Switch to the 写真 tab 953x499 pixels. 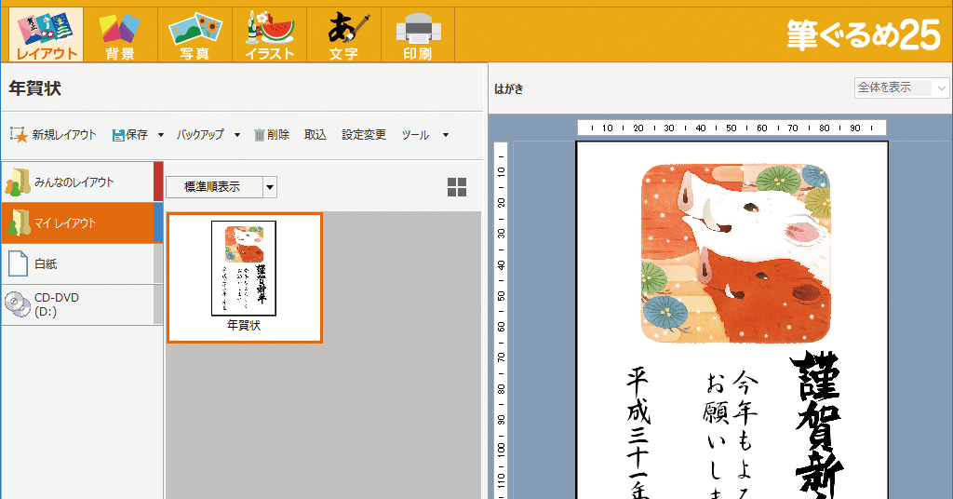pos(195,35)
